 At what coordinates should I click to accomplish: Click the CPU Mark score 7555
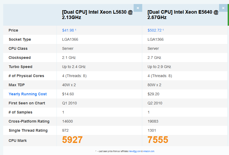[158, 140]
